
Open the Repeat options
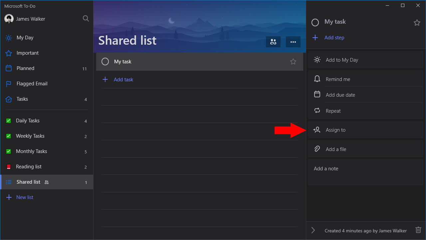pyautogui.click(x=366, y=111)
